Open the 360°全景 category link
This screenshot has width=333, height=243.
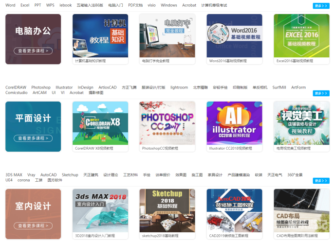click(x=295, y=175)
